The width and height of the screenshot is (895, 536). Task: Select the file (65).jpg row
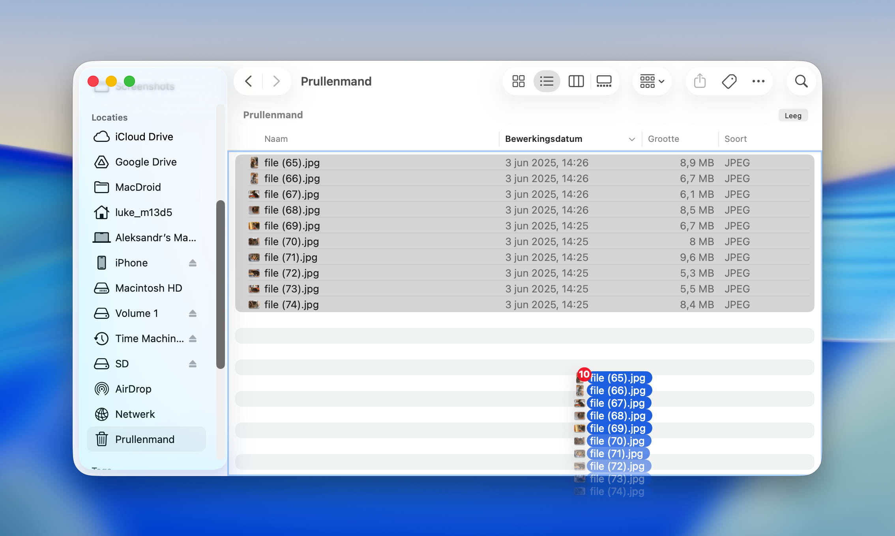pyautogui.click(x=524, y=163)
